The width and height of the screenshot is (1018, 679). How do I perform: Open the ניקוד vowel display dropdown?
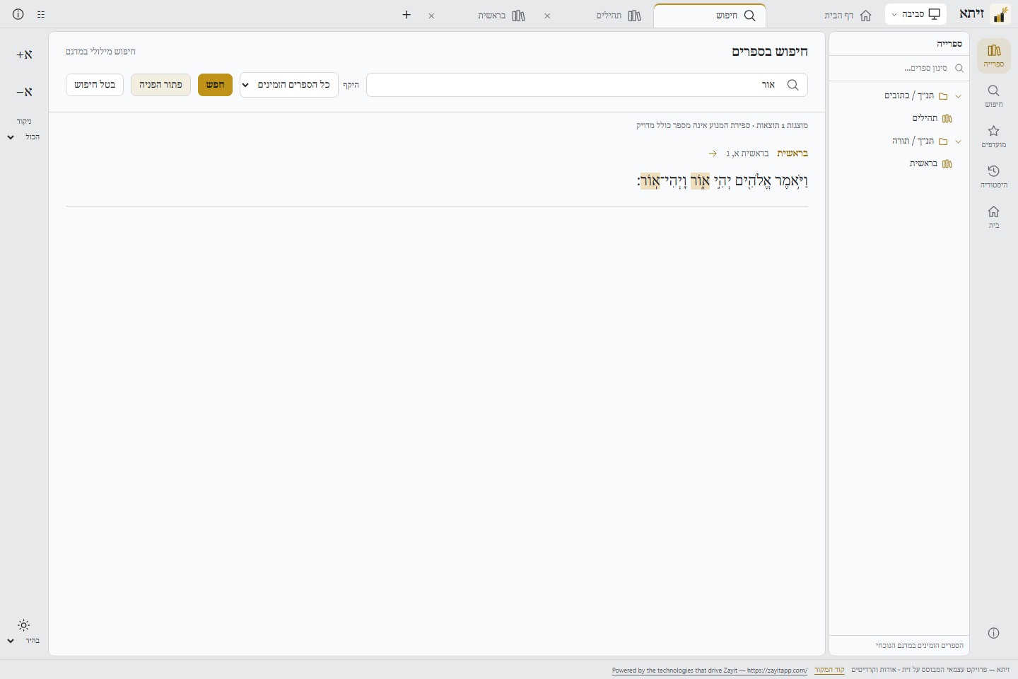coord(24,137)
